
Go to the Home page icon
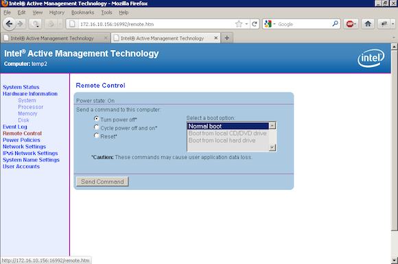coord(368,24)
